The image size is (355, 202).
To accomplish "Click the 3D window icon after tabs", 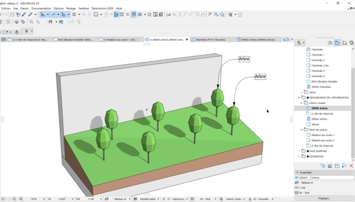I will point(286,39).
